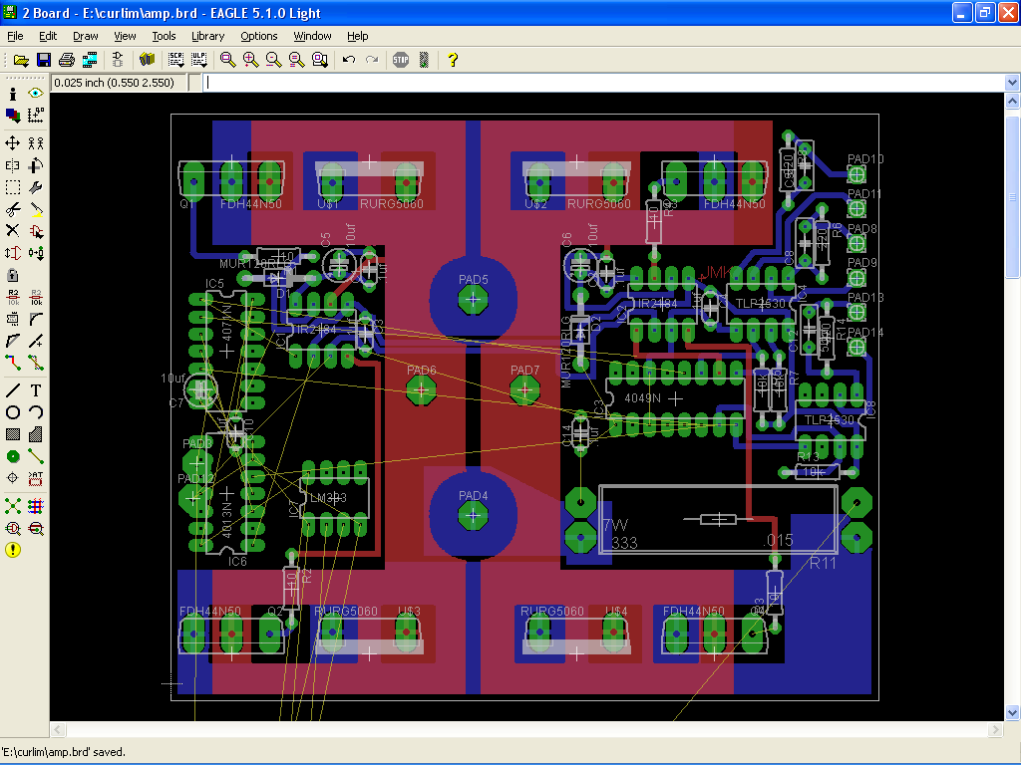
Task: Select the Cut scissors tool
Action: click(x=12, y=209)
